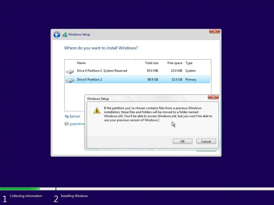Sort by the Total size column header
The image size is (274, 205).
(148, 63)
